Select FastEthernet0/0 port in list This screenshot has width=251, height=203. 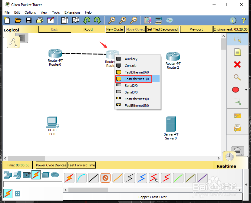pos(137,72)
